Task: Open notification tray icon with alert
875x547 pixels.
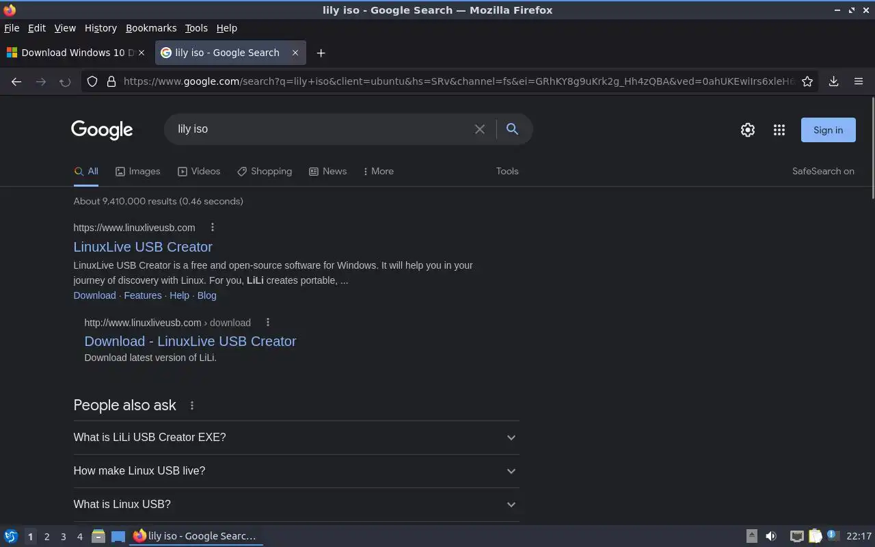Action: (833, 535)
